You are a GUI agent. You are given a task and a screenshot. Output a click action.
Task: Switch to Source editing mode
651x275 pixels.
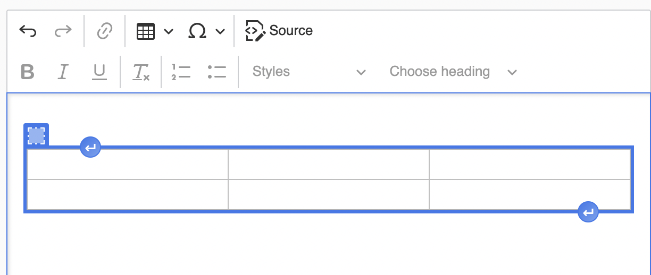tap(279, 31)
